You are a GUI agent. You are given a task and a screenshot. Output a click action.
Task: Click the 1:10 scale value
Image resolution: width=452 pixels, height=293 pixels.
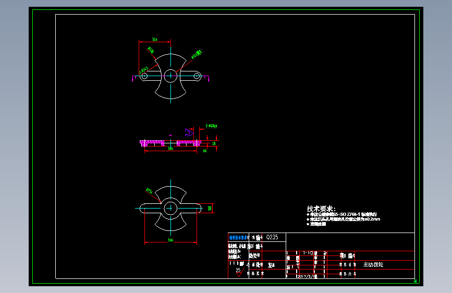[x=308, y=253]
